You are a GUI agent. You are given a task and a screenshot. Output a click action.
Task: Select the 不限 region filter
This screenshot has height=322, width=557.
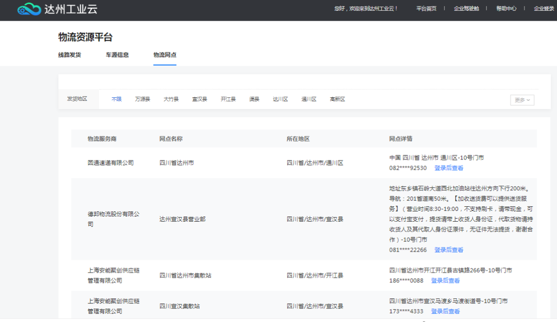point(117,99)
